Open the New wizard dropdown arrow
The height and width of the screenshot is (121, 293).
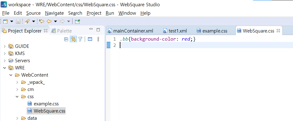(x=12, y=22)
